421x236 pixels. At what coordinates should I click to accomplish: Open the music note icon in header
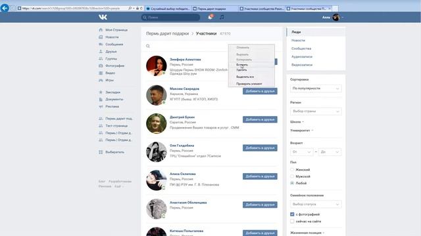222,17
